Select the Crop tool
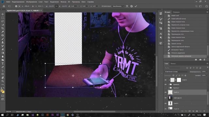The image size is (209, 117). pyautogui.click(x=3, y=28)
